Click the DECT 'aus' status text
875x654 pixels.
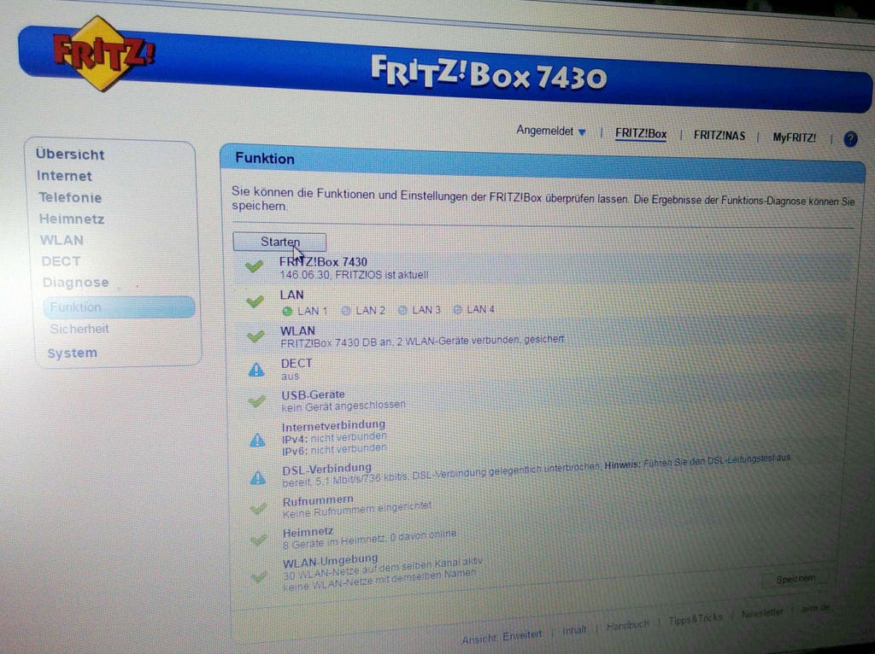(290, 377)
